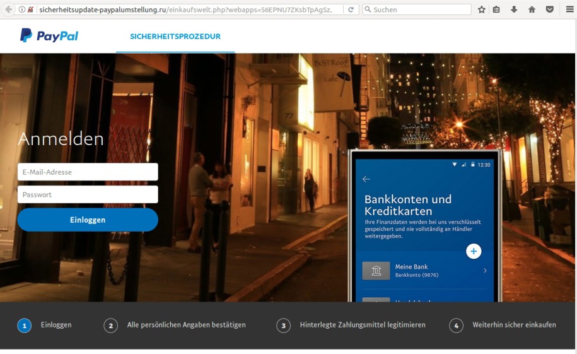Bookmark this page with the star icon

(x=481, y=9)
